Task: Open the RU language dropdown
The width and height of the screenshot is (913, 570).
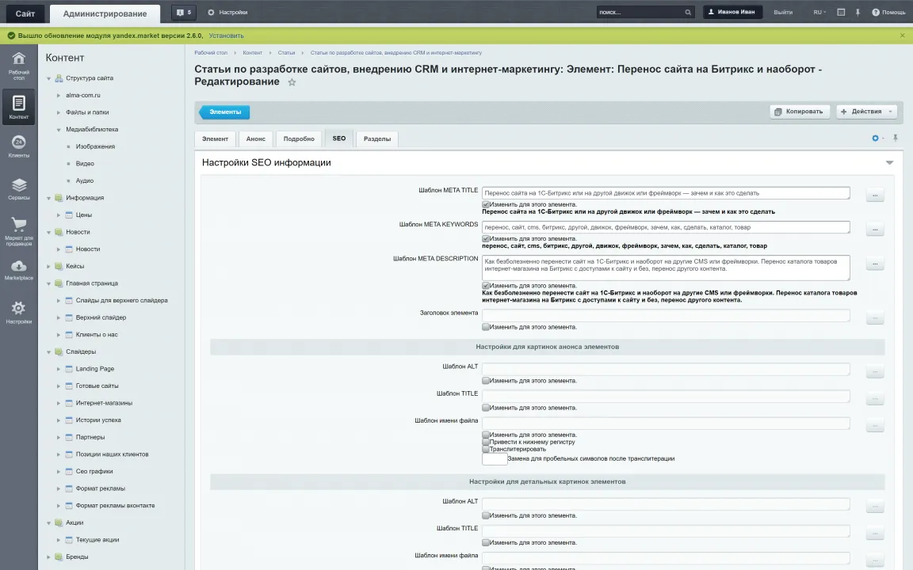Action: 819,12
